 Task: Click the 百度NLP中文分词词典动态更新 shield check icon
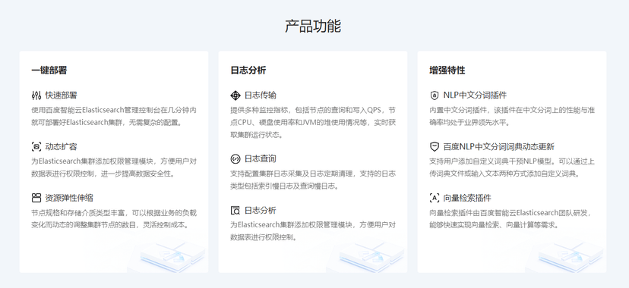pos(434,147)
